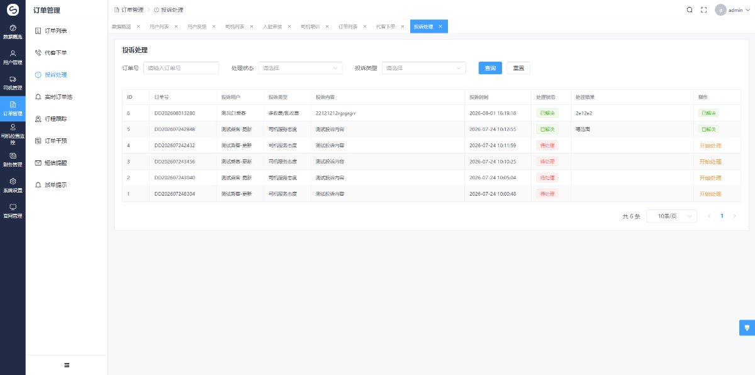Click the search magnifier icon in header
This screenshot has height=375, width=755.
tap(690, 10)
